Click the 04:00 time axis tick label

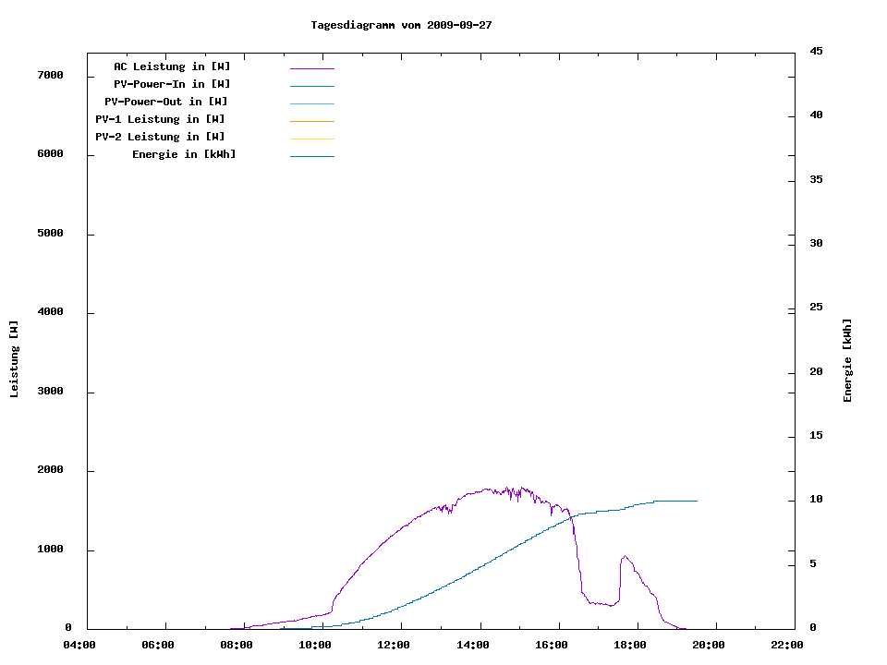coord(79,646)
